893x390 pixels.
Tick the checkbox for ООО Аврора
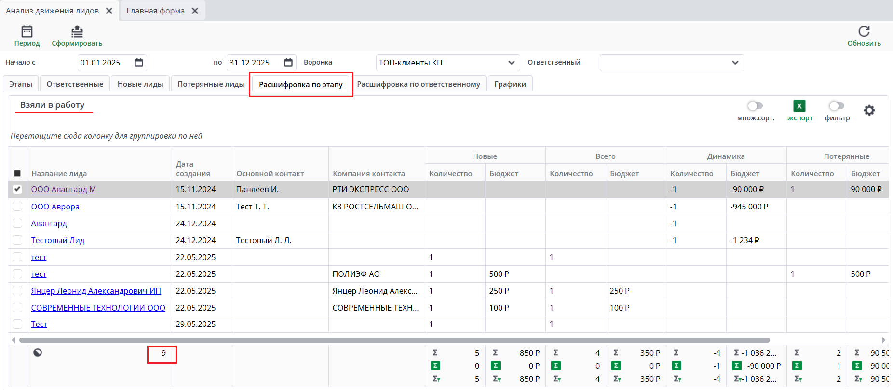(x=17, y=207)
